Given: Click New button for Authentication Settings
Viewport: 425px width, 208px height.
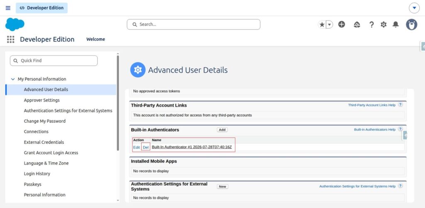Looking at the screenshot, I should tap(222, 186).
